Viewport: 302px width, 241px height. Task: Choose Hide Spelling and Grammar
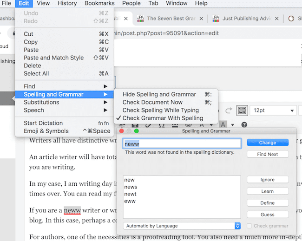coord(166,94)
